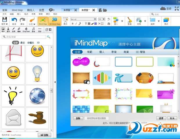Click the floppy disk save icon
180x139 pixels.
(4, 20)
